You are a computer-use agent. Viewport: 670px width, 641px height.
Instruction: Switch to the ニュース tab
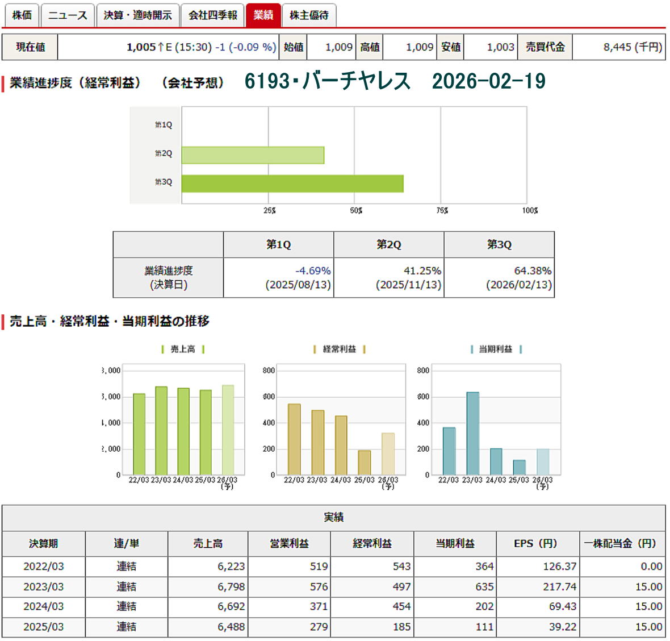pos(68,15)
